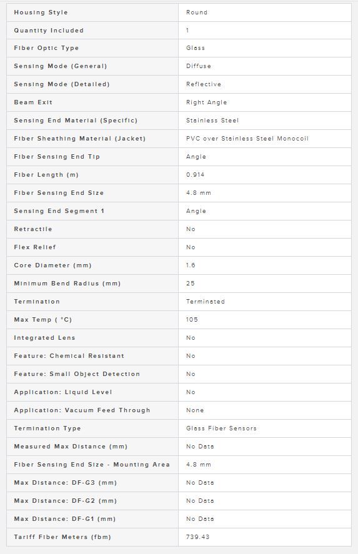Click the Terminated value in the Termination row
Viewport: 358px width, 554px height.
pos(206,302)
